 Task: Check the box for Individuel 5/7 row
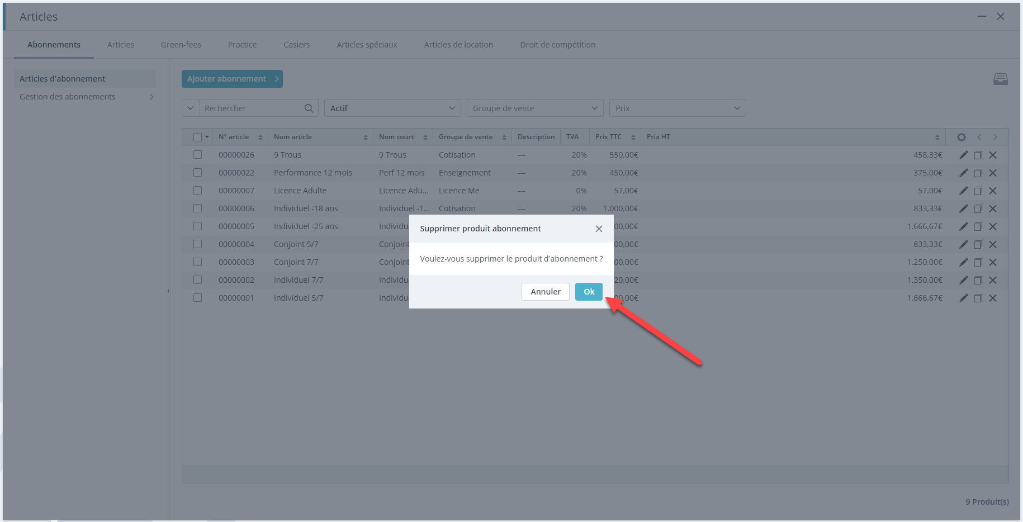click(x=197, y=298)
